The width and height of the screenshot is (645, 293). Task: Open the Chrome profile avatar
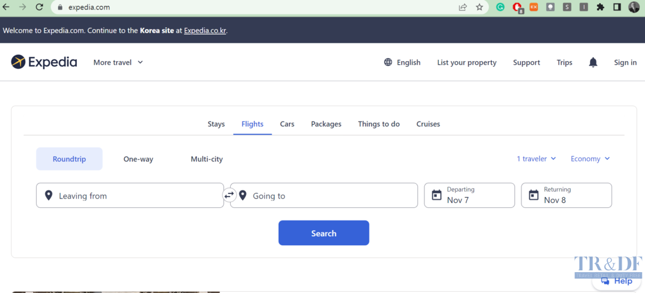[x=634, y=7]
